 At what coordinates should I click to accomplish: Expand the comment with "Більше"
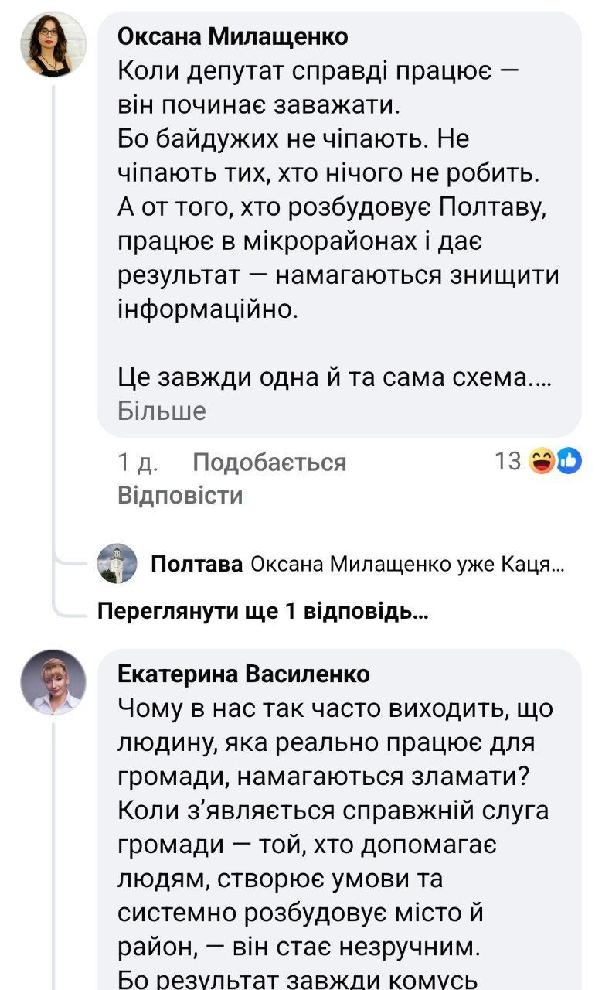162,411
